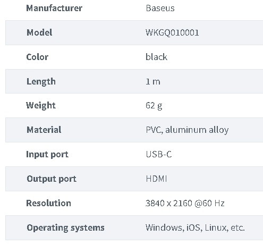Click the Resolution label
The width and height of the screenshot is (263, 245).
(48, 203)
